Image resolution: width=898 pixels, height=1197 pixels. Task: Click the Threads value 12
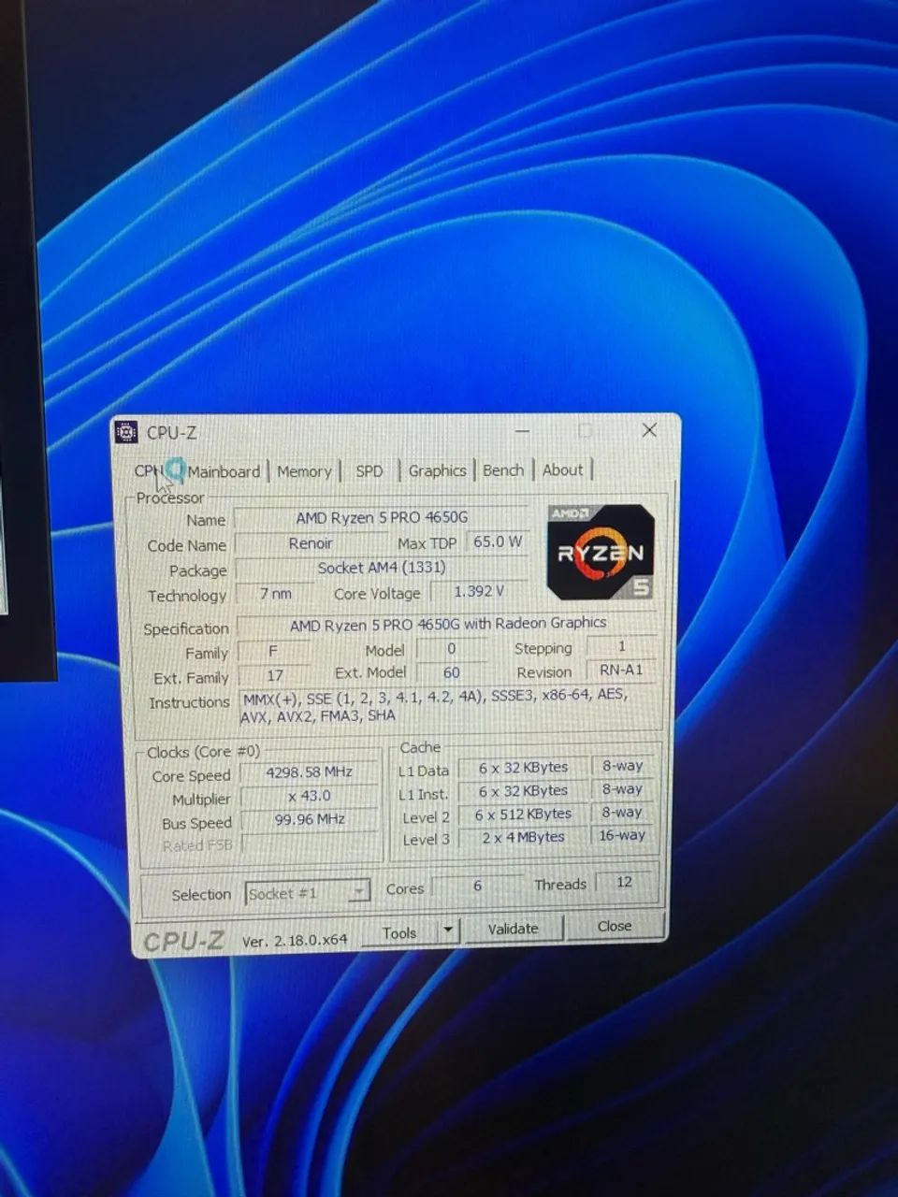click(624, 882)
